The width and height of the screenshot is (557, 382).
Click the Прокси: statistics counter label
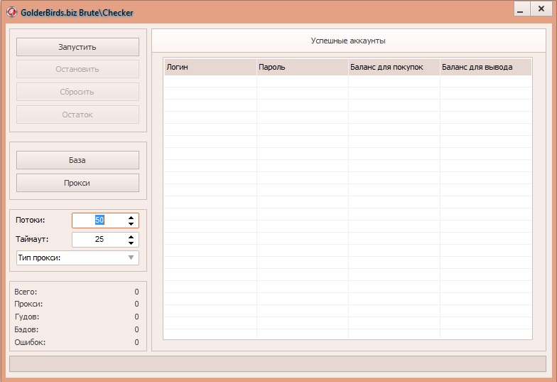point(28,304)
